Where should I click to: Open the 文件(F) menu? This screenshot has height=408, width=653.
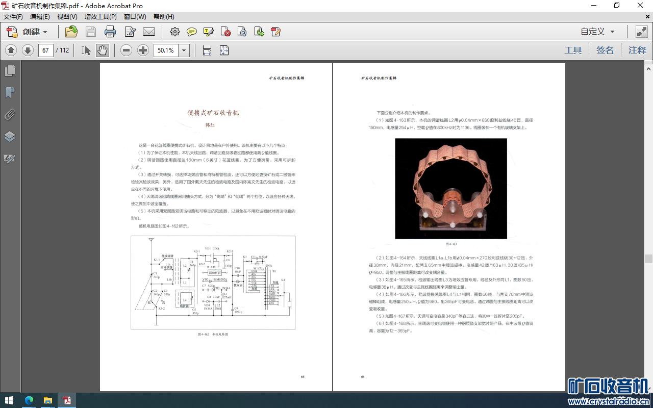click(13, 17)
